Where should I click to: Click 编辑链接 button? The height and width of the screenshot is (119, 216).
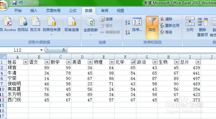point(110,32)
